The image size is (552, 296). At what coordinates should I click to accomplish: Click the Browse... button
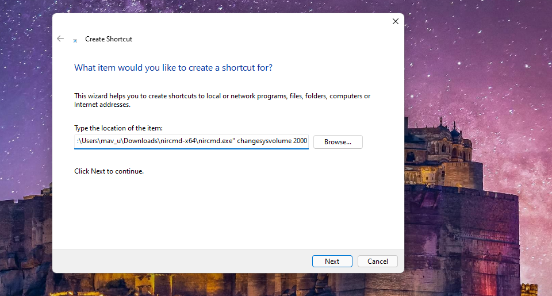click(338, 141)
